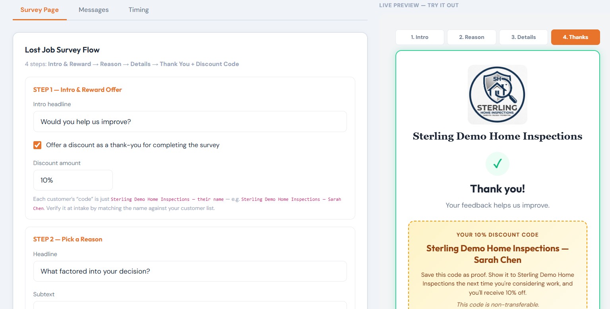The height and width of the screenshot is (309, 610).
Task: Click the 'Discount amount' label
Action: pyautogui.click(x=57, y=163)
